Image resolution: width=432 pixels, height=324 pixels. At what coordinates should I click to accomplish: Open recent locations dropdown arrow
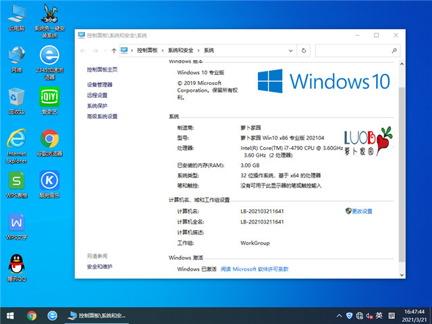click(105, 51)
